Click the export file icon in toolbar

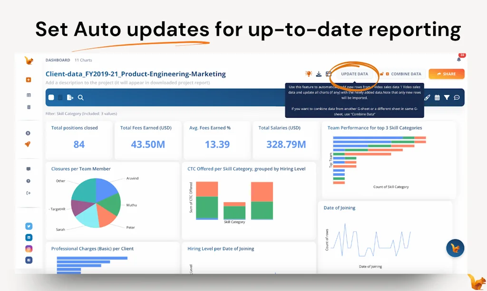pyautogui.click(x=70, y=98)
